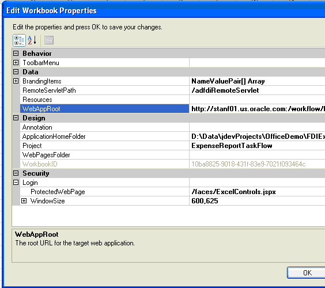Select the WebPagesFolder property
Screen dimensions: 325x288
[x=105, y=155]
